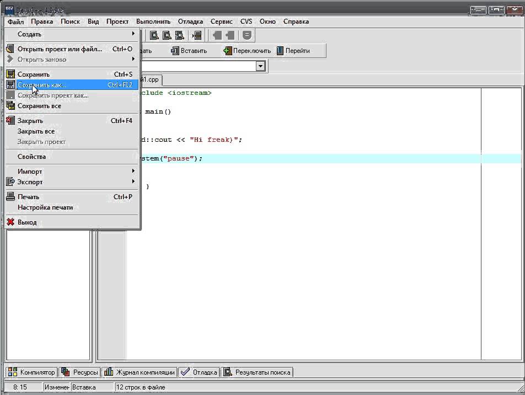The height and width of the screenshot is (395, 525).
Task: Click Properties (Свойства) in the File menu
Action: [31, 157]
